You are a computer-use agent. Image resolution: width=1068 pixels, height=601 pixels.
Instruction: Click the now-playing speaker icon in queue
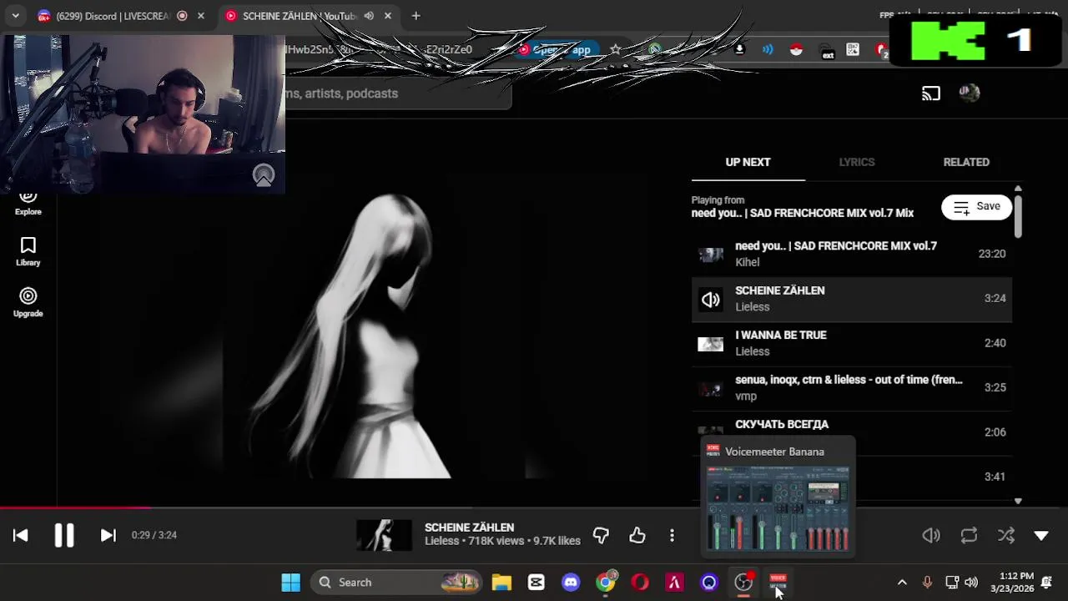(x=711, y=300)
